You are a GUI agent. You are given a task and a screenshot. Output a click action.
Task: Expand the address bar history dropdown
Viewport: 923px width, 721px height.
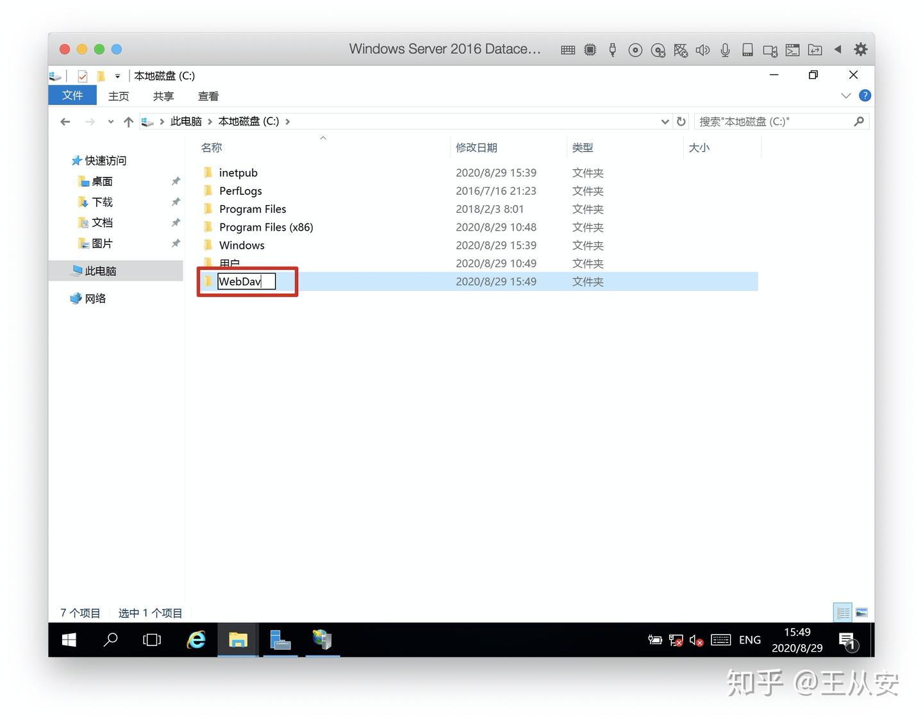(x=665, y=121)
